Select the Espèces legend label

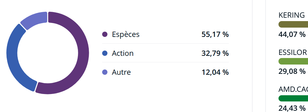[x=126, y=34]
